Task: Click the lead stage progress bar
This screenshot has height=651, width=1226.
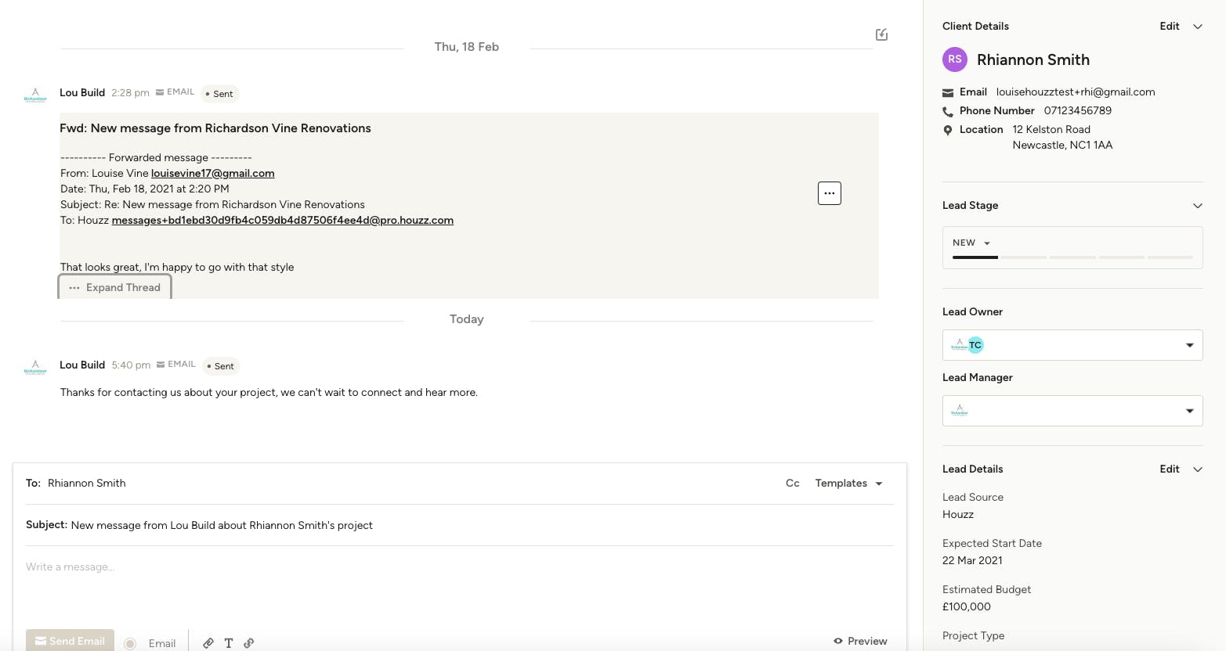Action: pos(1072,257)
